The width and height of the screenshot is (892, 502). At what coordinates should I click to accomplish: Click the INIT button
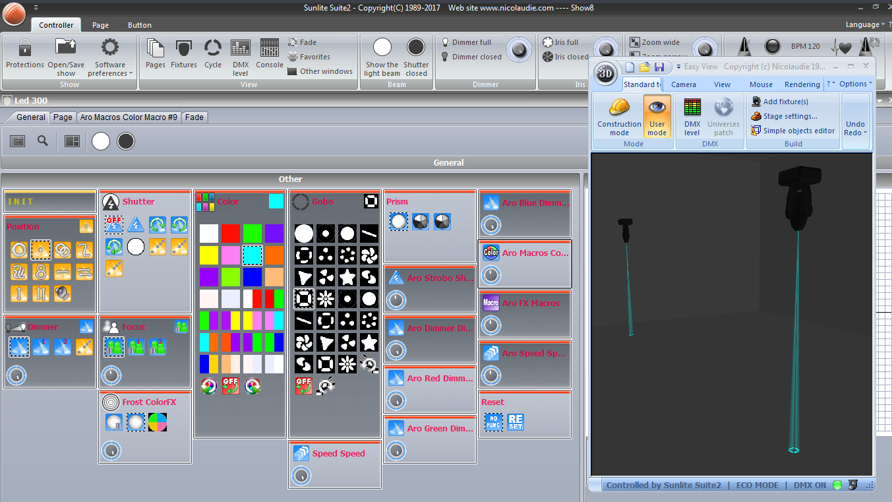[x=50, y=202]
